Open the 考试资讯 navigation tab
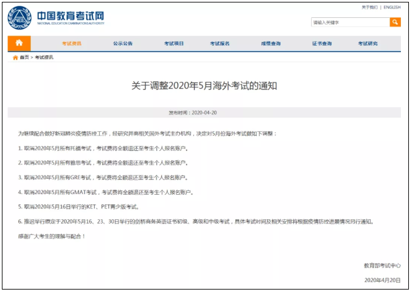The height and width of the screenshot is (292, 412). click(71, 44)
